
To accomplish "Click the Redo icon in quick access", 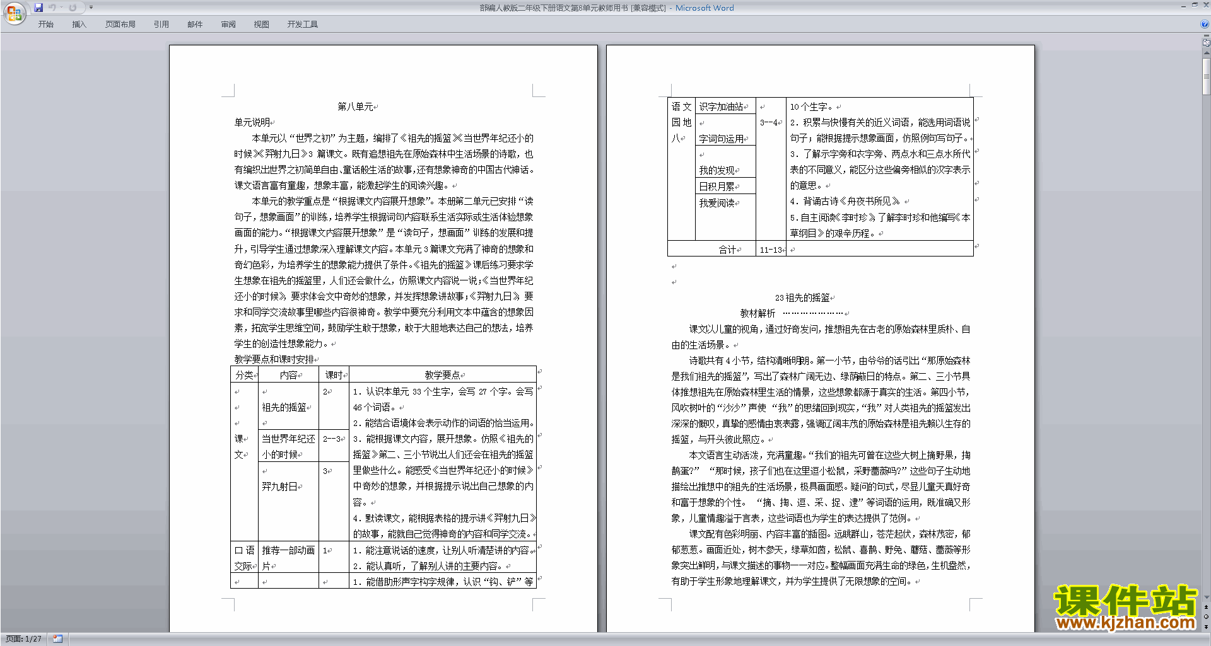I will (x=73, y=8).
